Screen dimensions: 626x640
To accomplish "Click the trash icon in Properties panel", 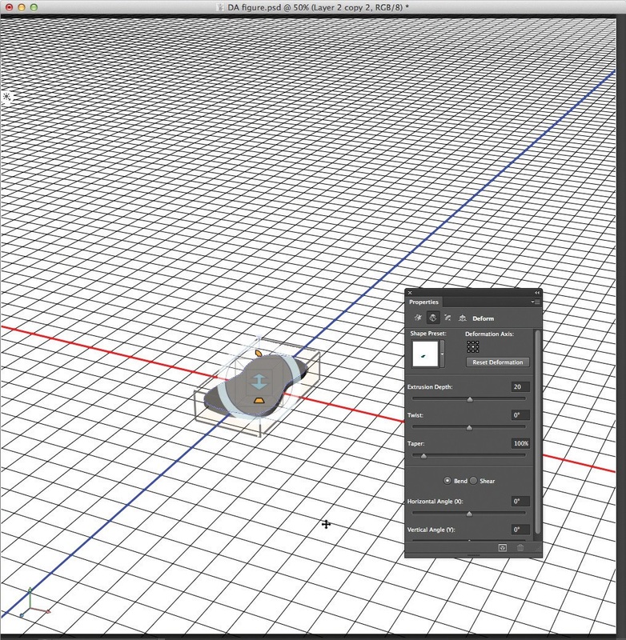I will pos(520,548).
